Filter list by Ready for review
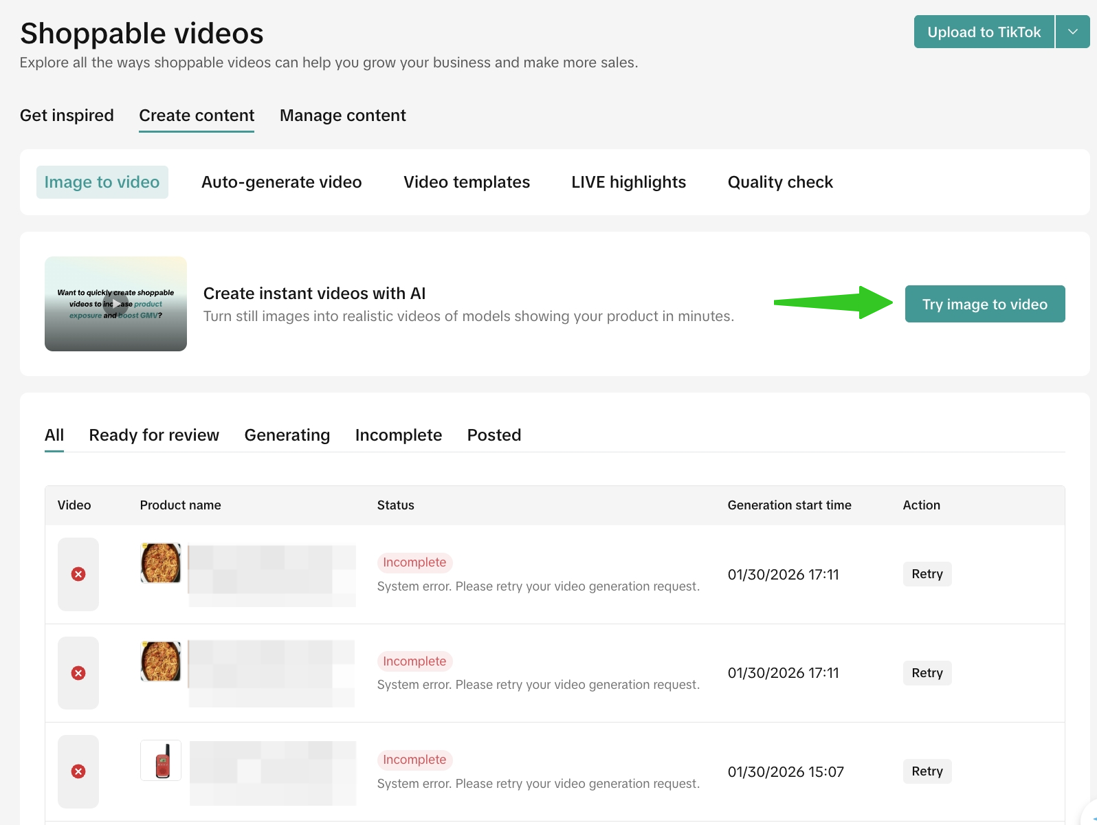 pyautogui.click(x=154, y=435)
